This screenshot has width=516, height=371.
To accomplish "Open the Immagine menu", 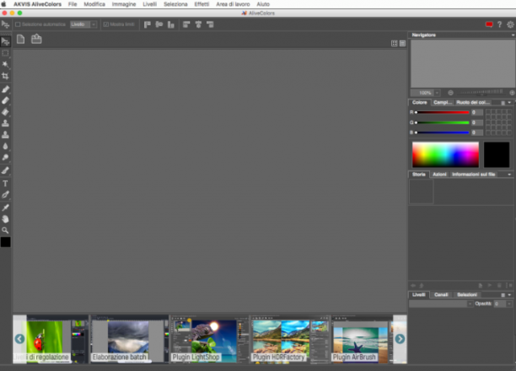I will [x=124, y=4].
